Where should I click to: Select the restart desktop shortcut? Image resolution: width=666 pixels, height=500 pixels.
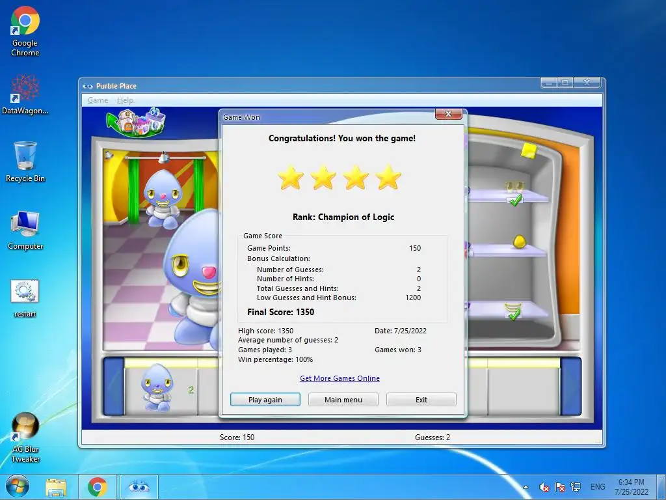(x=25, y=298)
